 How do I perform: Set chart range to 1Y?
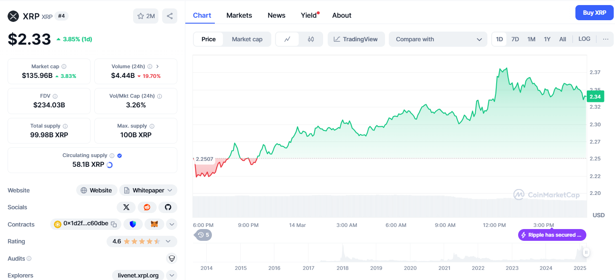click(x=547, y=39)
